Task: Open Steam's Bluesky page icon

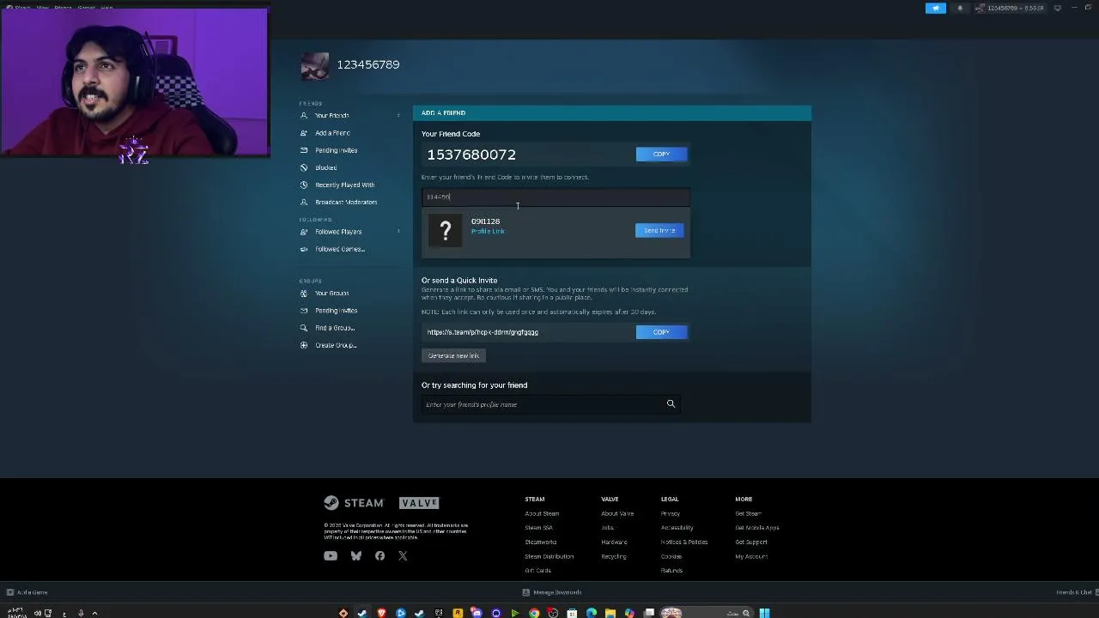Action: (356, 556)
